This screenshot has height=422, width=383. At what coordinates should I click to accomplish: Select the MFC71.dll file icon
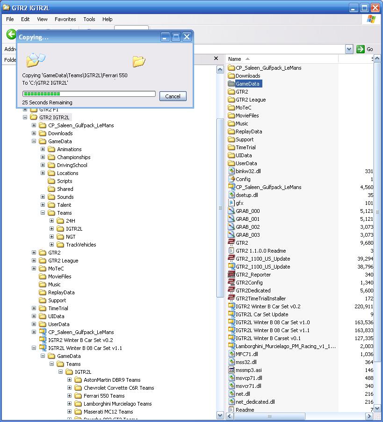(231, 354)
